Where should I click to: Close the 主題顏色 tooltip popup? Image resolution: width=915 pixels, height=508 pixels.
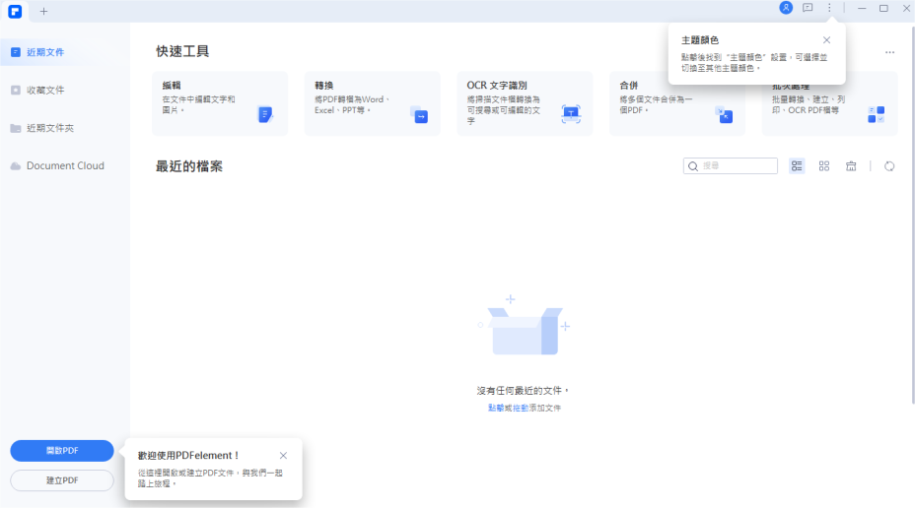[826, 40]
